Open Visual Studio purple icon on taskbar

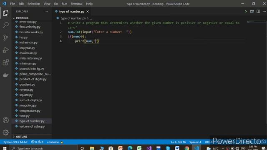[149, 148]
